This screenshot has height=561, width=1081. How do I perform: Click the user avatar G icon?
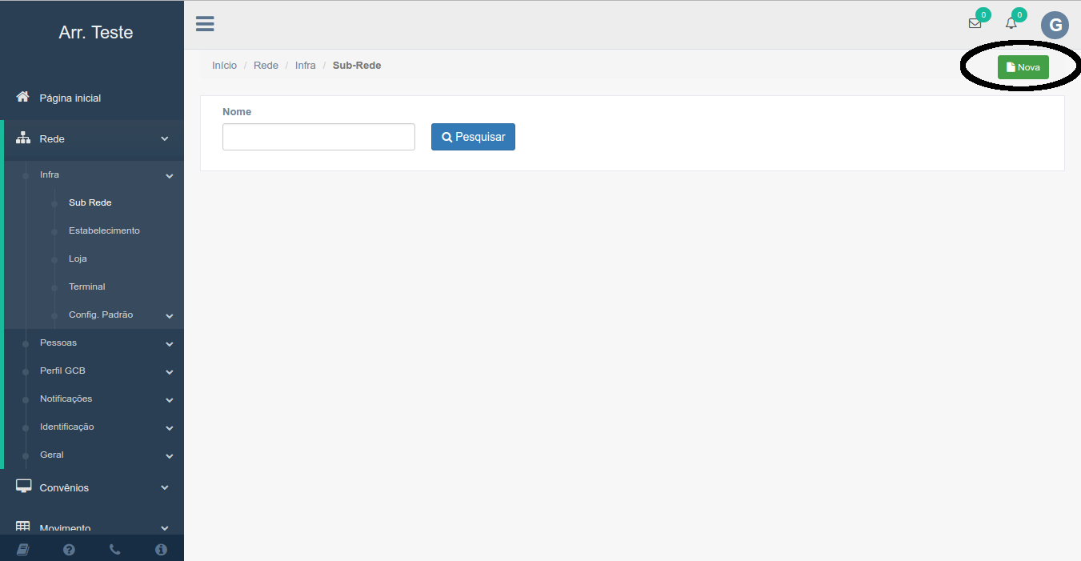(x=1055, y=26)
